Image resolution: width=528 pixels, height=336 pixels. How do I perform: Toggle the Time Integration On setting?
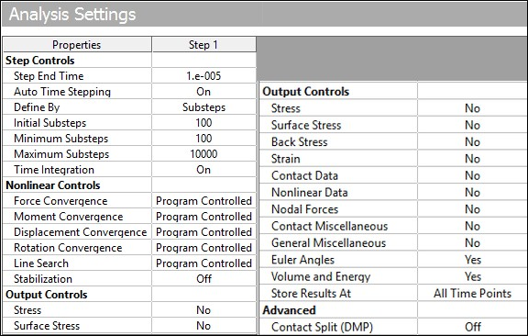pyautogui.click(x=203, y=169)
